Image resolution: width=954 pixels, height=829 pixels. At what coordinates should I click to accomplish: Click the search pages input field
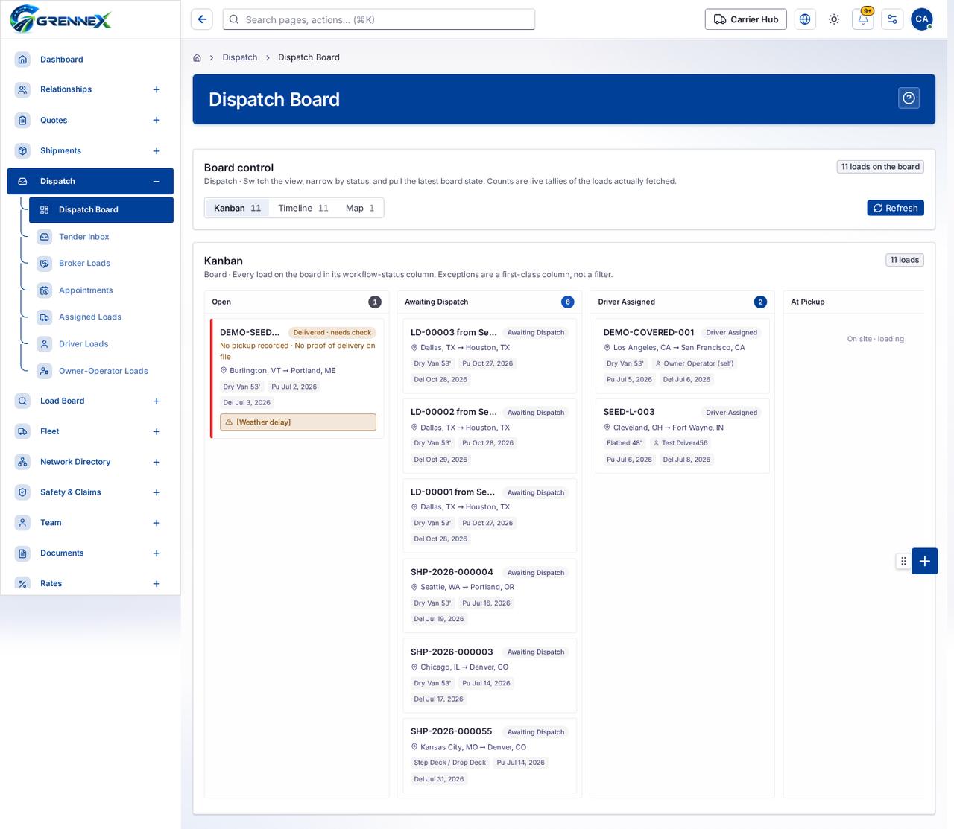[379, 19]
